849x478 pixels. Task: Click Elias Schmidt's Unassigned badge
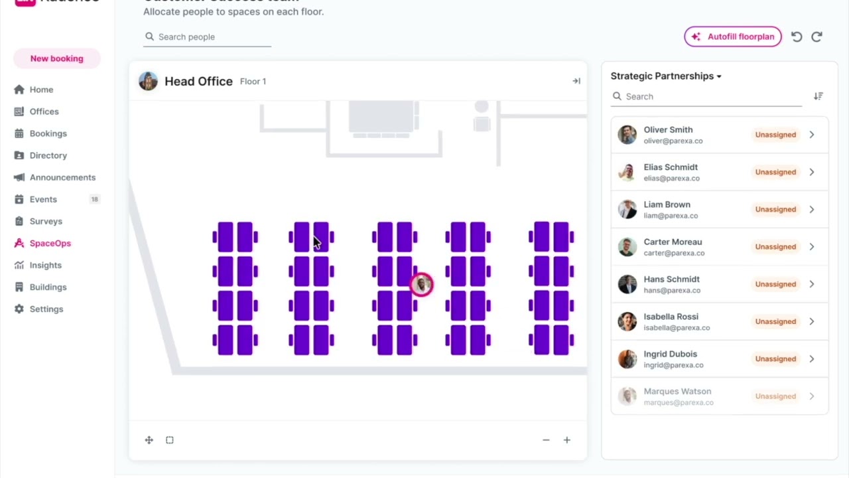(x=775, y=172)
